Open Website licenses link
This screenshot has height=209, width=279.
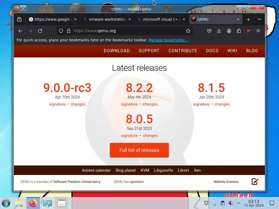point(226,182)
